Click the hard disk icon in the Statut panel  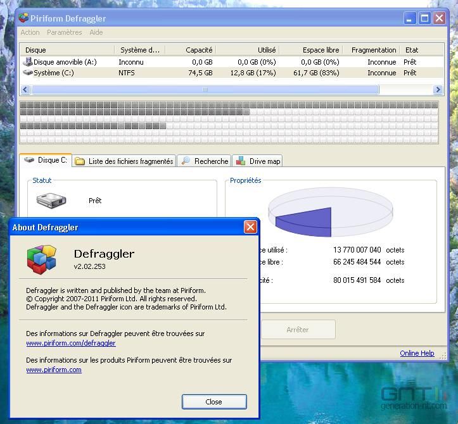pos(51,201)
